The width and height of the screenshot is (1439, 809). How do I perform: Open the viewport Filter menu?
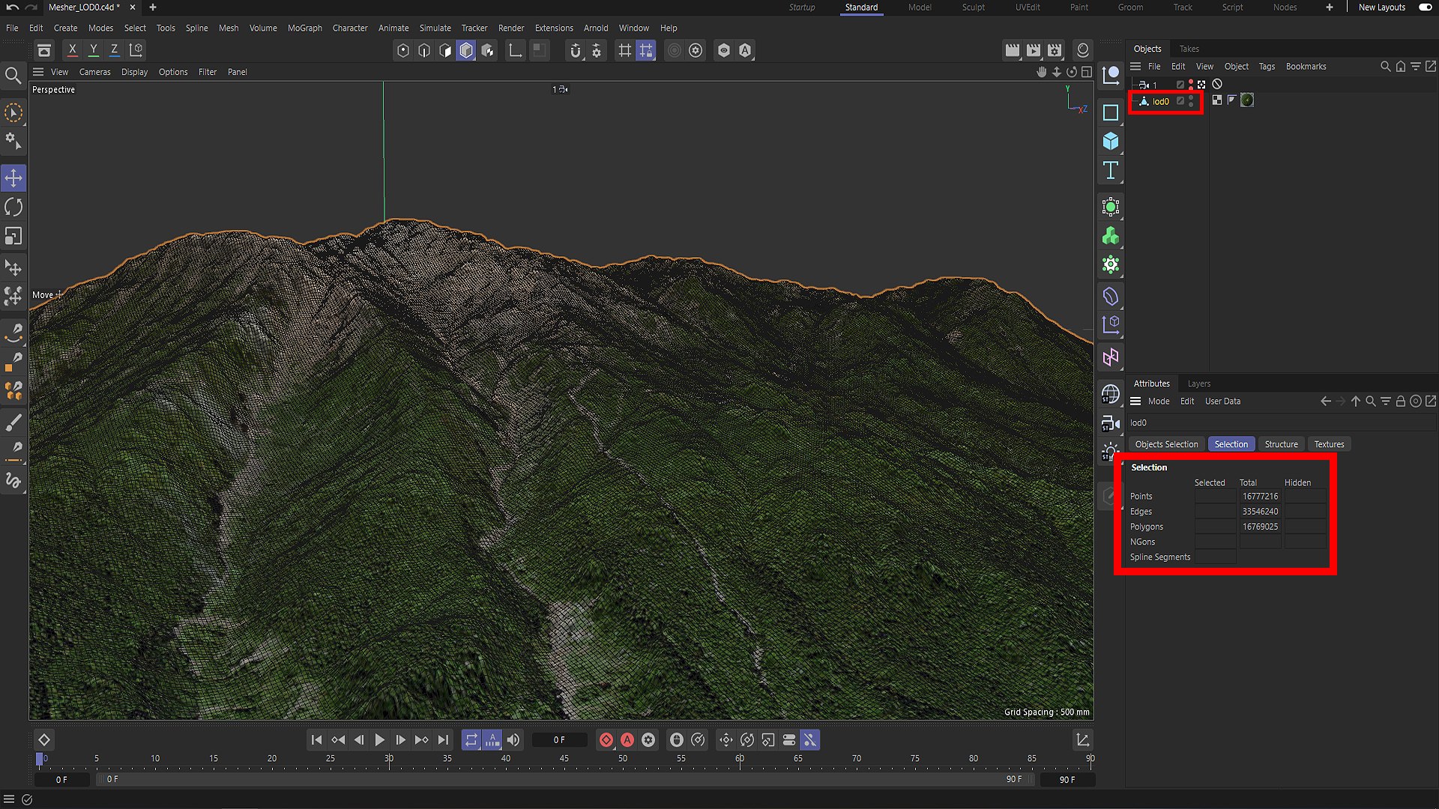pyautogui.click(x=208, y=72)
